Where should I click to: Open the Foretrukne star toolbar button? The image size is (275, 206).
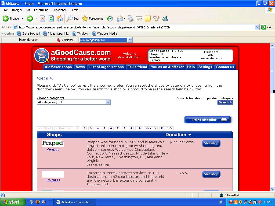point(92,19)
